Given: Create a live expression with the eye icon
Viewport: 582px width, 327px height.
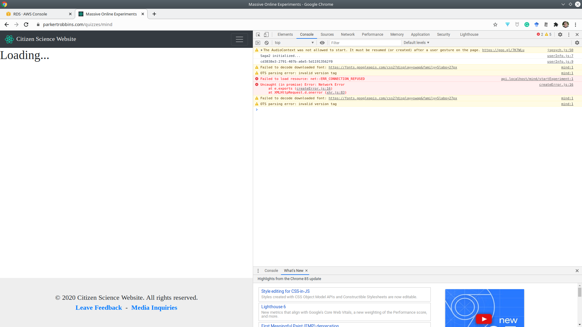Looking at the screenshot, I should pos(322,43).
